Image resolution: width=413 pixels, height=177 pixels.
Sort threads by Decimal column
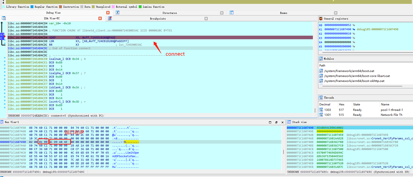[325, 104]
